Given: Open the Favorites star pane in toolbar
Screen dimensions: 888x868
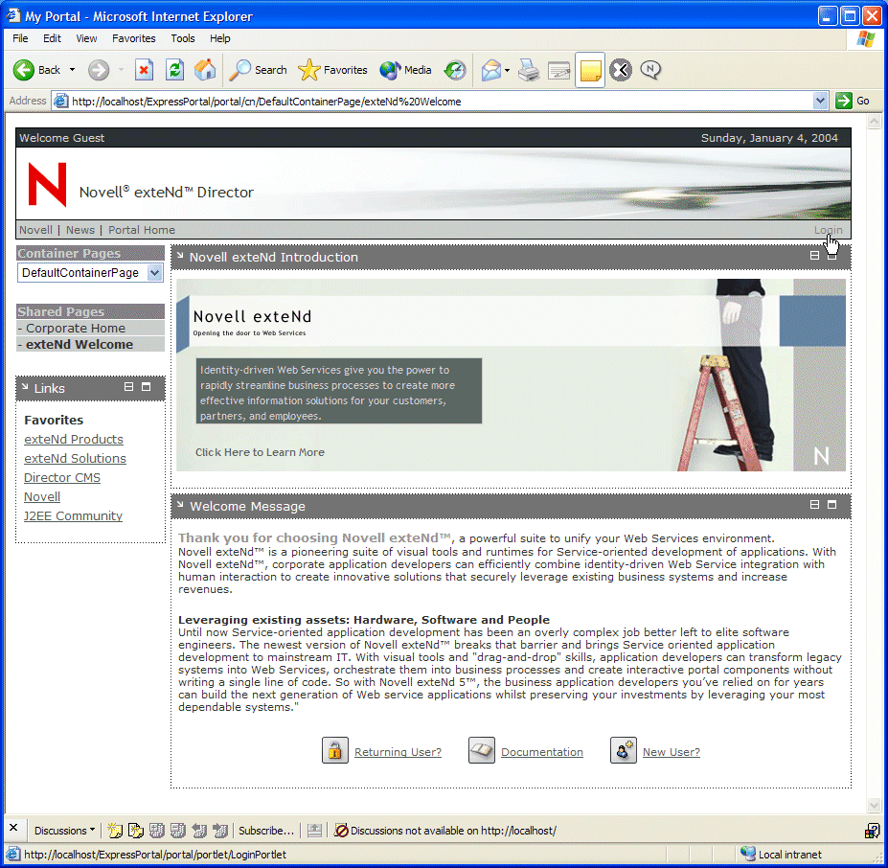Looking at the screenshot, I should pos(332,70).
